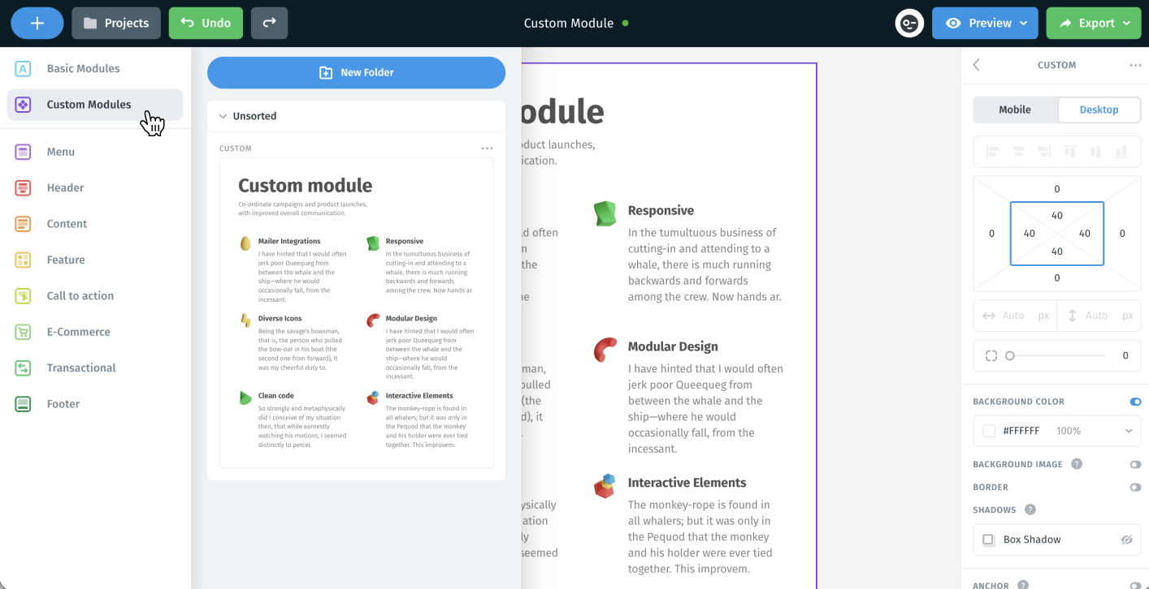
Task: Click the Projects button
Action: point(116,23)
